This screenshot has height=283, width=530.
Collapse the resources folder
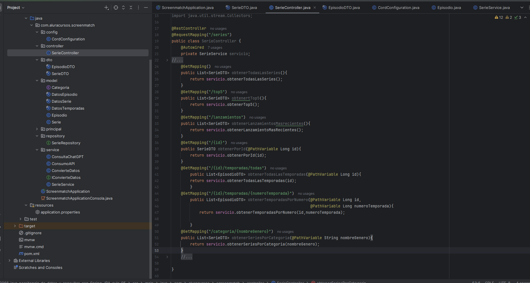pos(26,205)
